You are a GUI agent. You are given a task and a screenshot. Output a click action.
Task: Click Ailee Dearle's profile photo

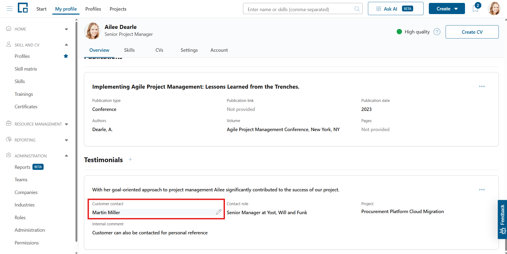point(92,31)
